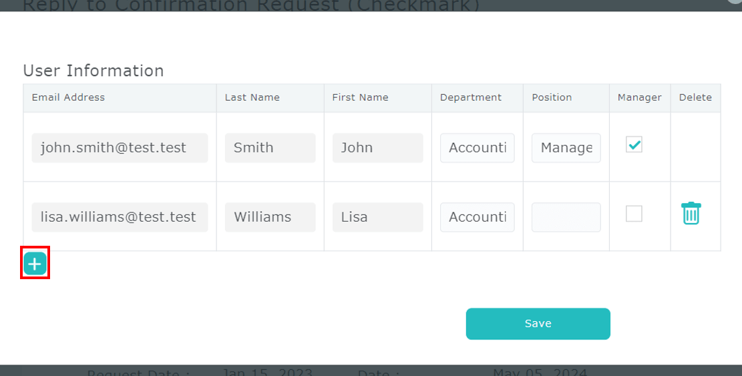
Task: Delete Lisa Williams row with trash icon
Action: point(691,214)
